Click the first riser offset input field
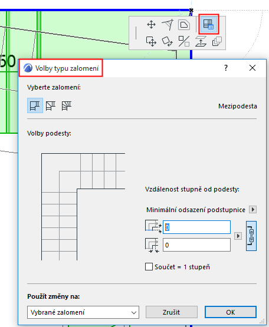 click(x=196, y=227)
